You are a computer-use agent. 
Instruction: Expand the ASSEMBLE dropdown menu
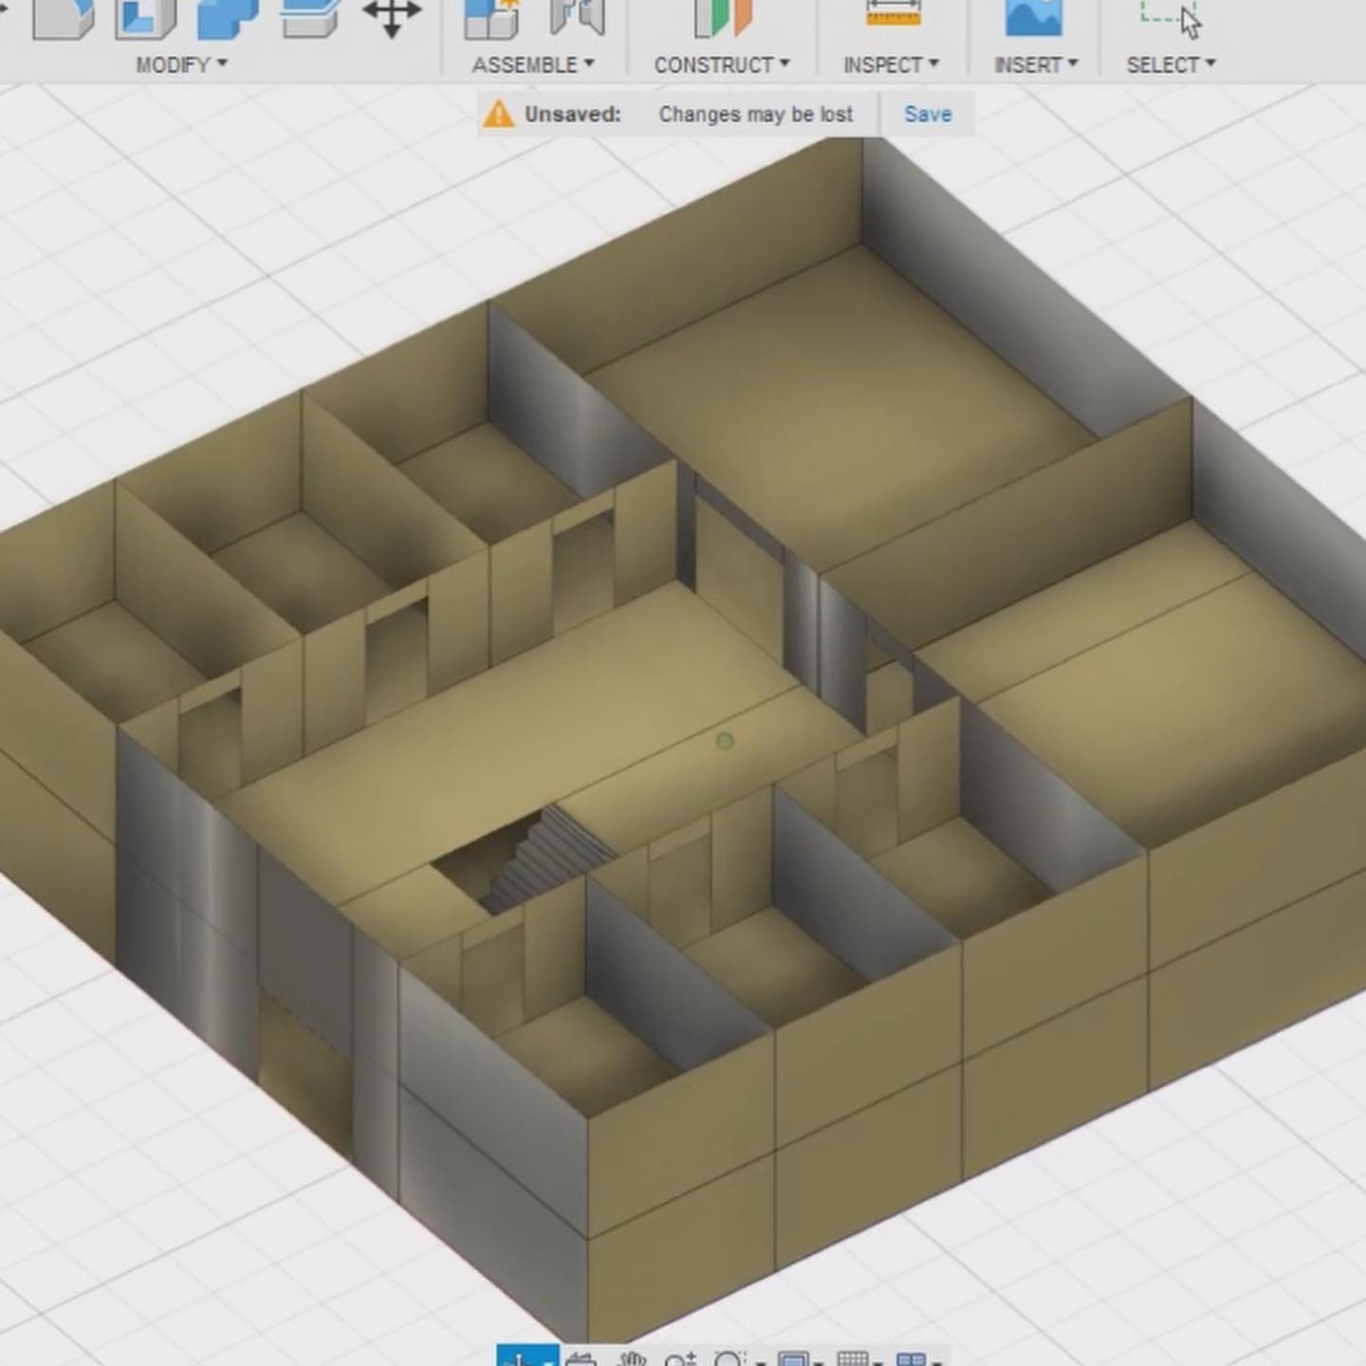[533, 65]
